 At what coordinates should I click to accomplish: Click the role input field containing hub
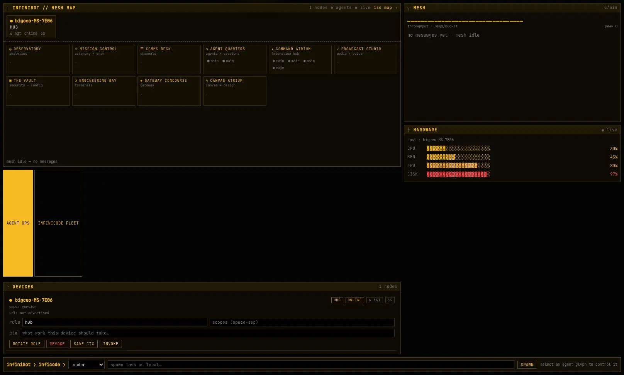[115, 322]
